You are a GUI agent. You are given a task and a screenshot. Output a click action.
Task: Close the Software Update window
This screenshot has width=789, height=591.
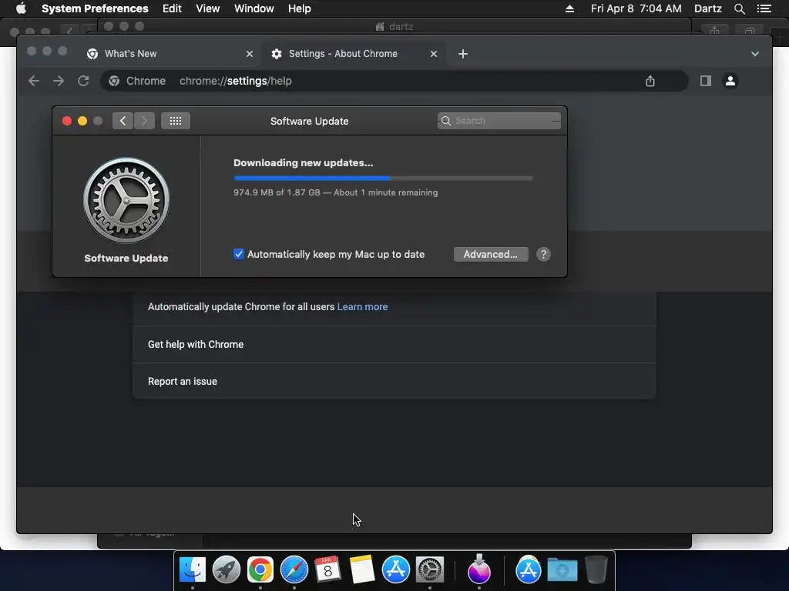click(67, 121)
